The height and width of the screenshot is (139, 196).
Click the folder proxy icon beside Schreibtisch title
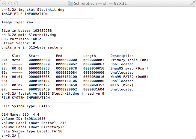(70, 3)
